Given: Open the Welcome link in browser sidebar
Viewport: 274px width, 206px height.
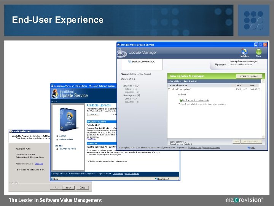Looking at the screenshot, I should (62, 136).
